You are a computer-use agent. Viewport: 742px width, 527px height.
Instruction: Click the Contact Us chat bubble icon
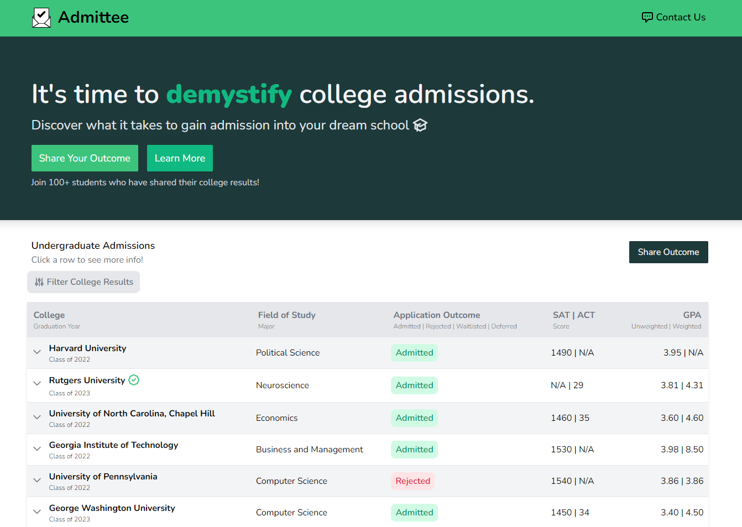coord(647,17)
